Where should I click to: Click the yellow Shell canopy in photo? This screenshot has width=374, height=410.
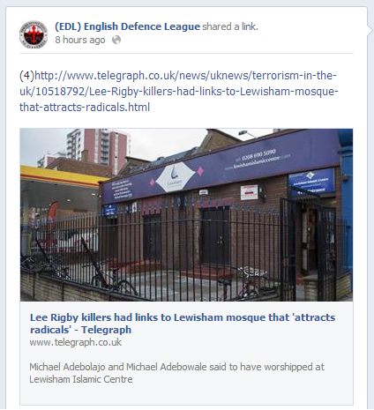click(x=64, y=175)
